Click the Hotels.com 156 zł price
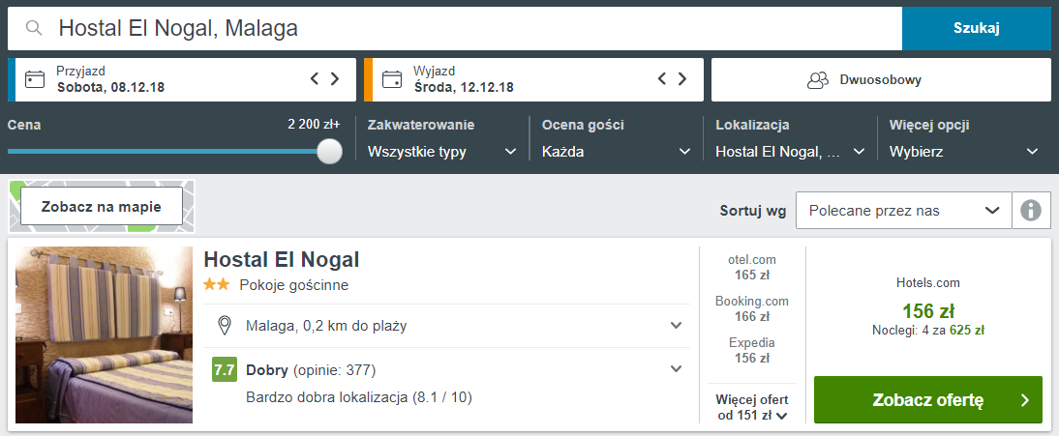1059x436 pixels. pos(928,311)
